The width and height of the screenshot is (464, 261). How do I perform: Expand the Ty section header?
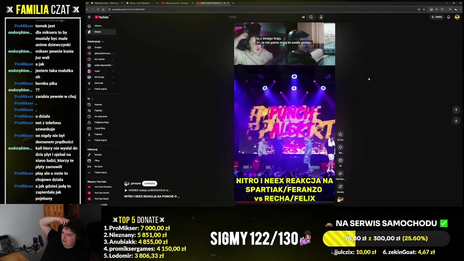click(x=90, y=99)
